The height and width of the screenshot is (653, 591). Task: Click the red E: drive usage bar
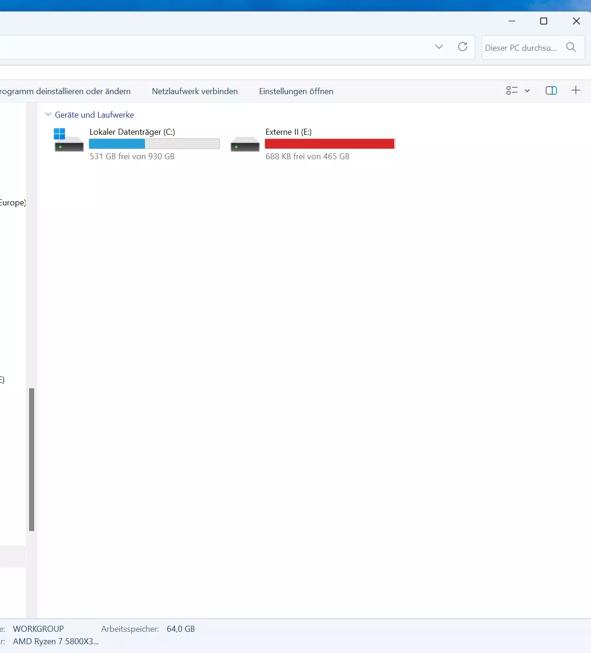[x=330, y=144]
